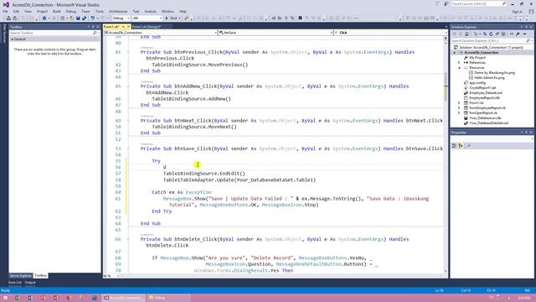Image resolution: width=536 pixels, height=302 pixels.
Task: Open the Error List tab
Action: click(x=15, y=283)
